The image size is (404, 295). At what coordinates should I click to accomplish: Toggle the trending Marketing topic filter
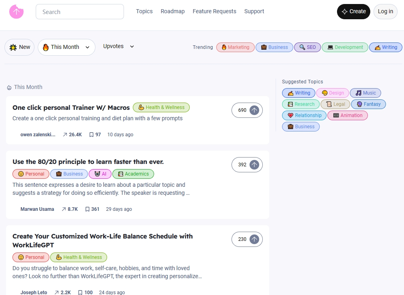[x=235, y=47]
